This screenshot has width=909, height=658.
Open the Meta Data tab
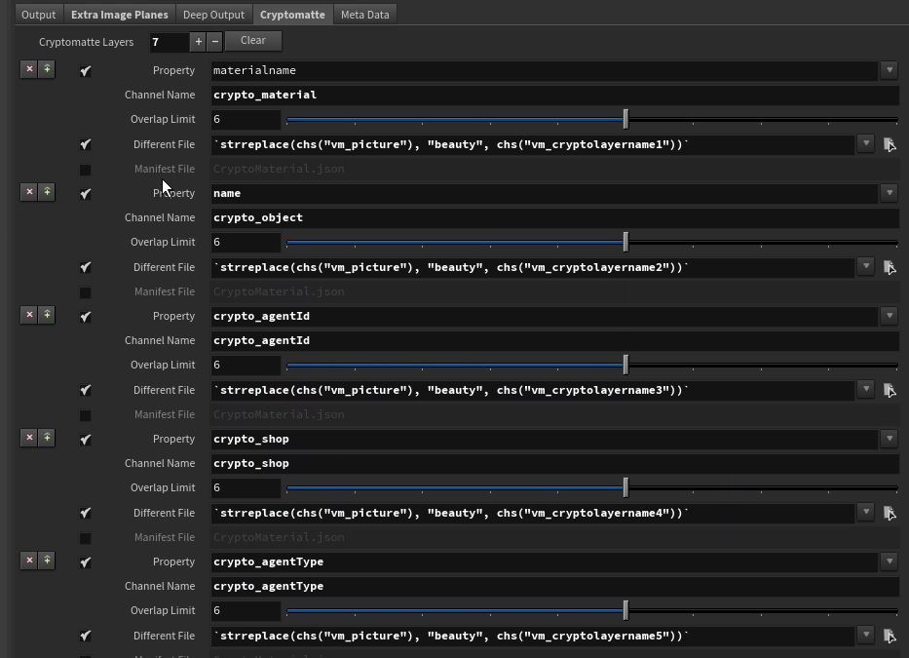(x=365, y=15)
